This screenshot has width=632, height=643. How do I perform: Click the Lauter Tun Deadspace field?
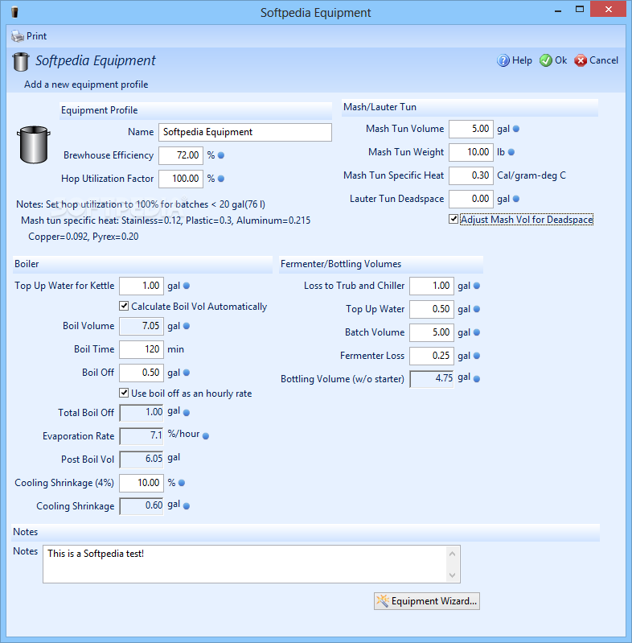pos(471,200)
